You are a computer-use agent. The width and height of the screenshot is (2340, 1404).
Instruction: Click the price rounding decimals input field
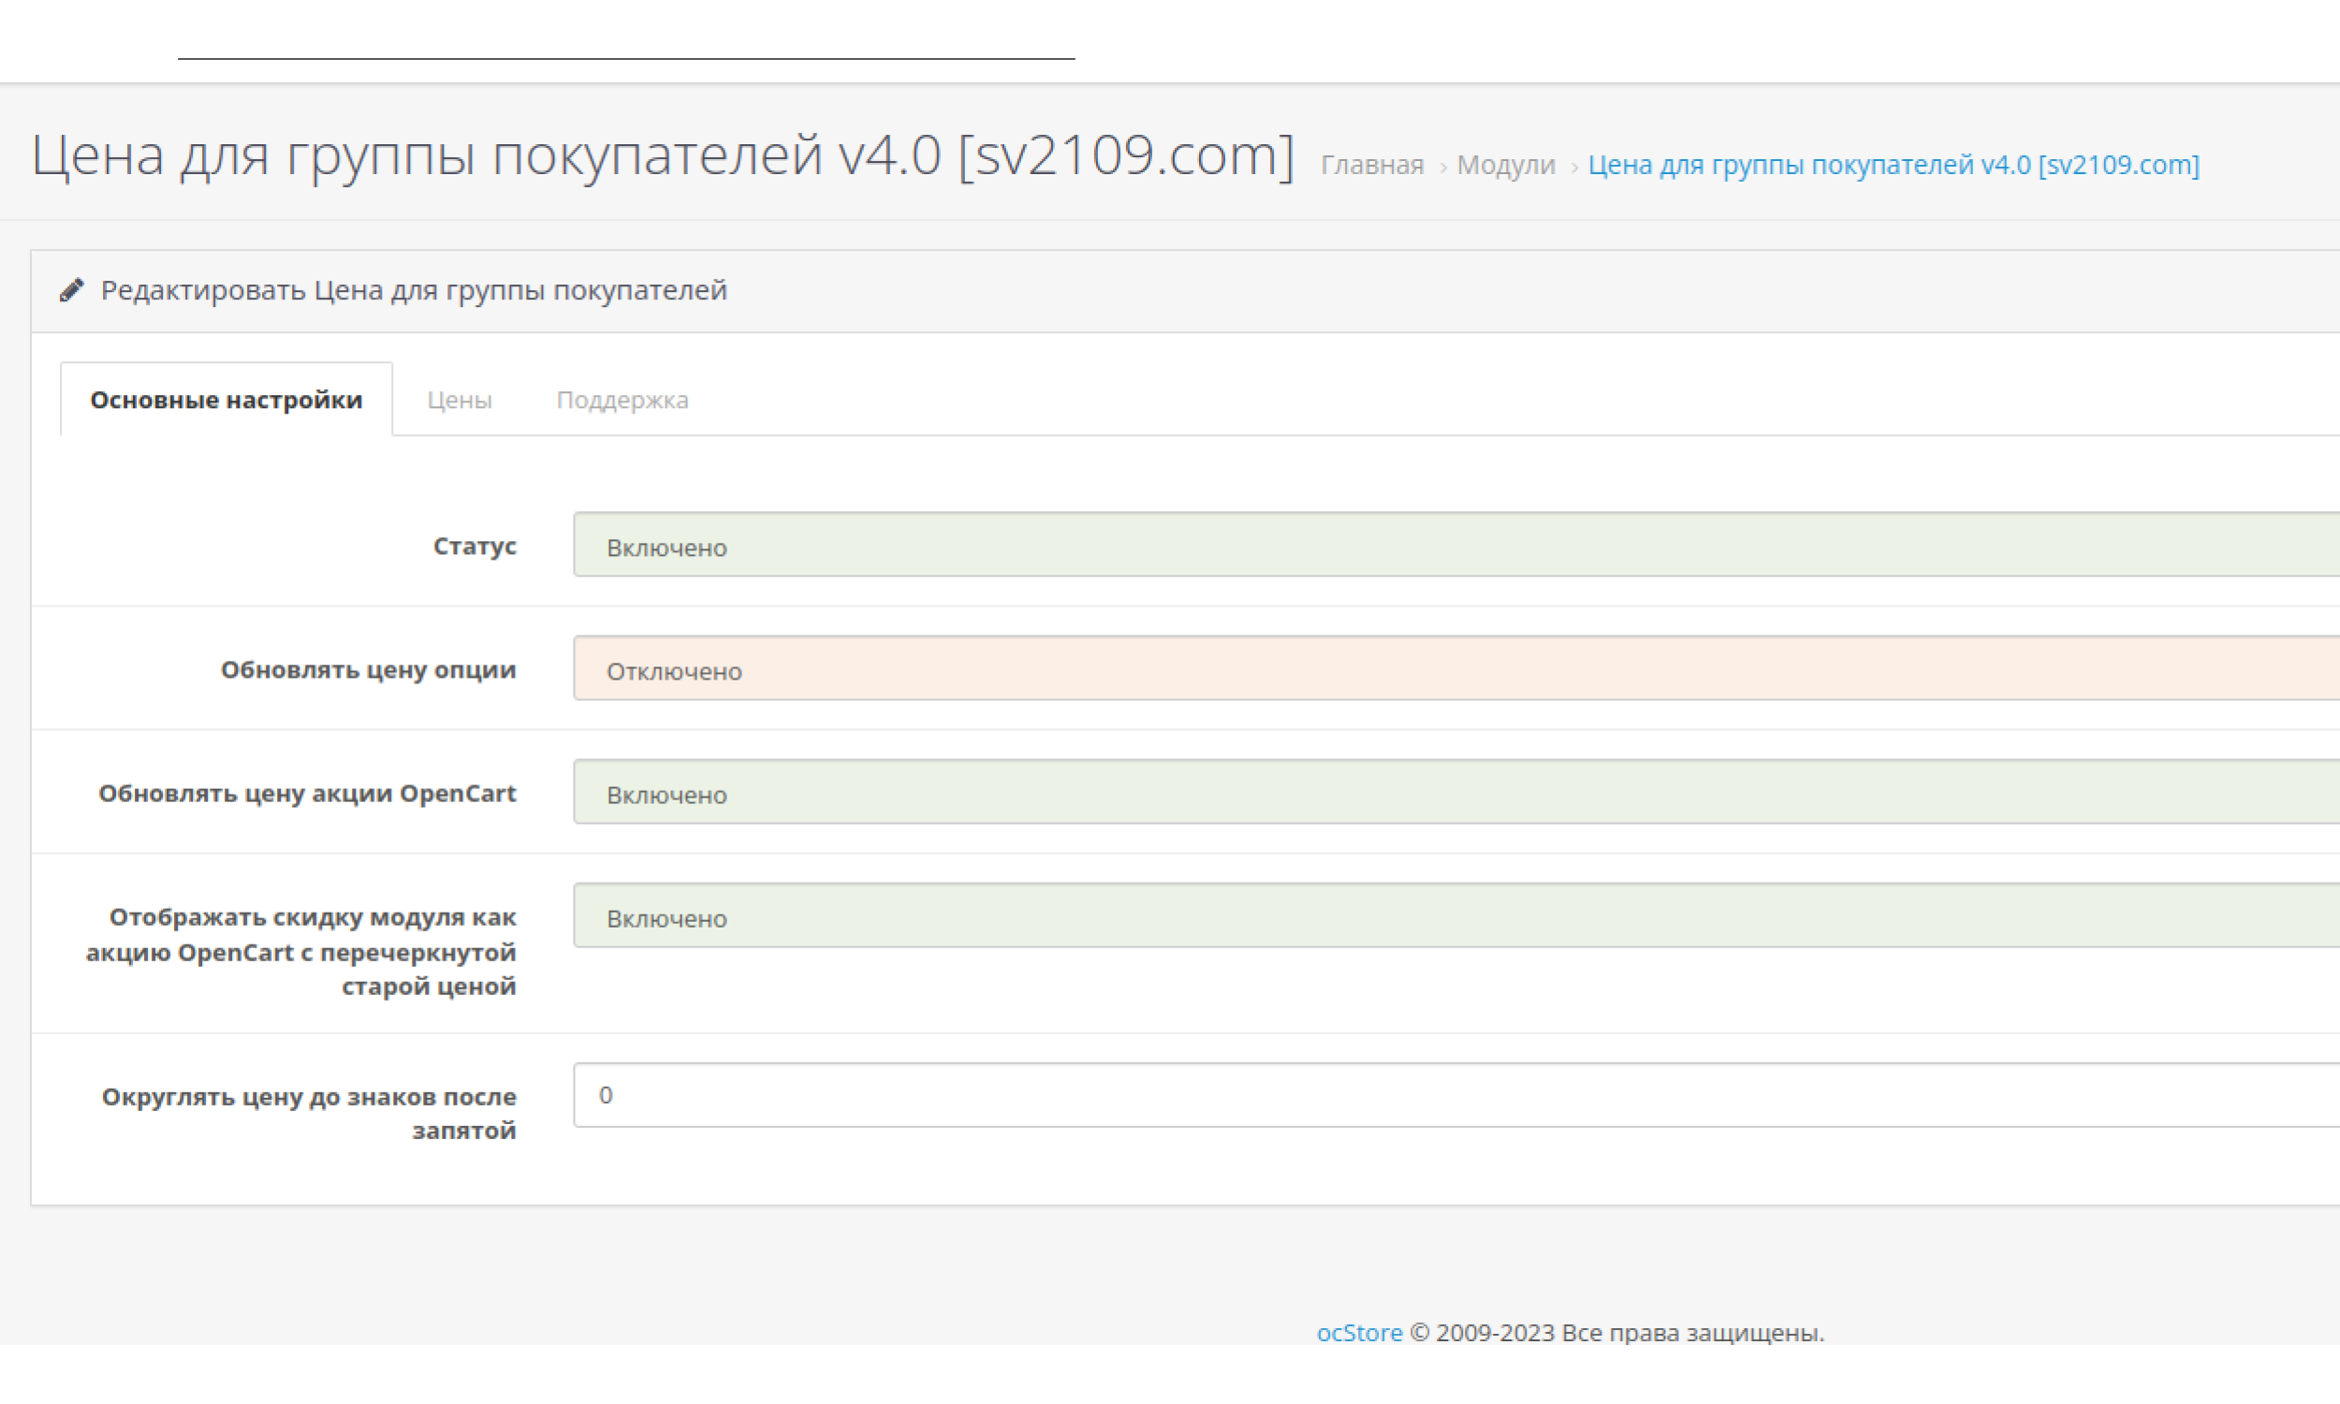tap(1455, 1095)
